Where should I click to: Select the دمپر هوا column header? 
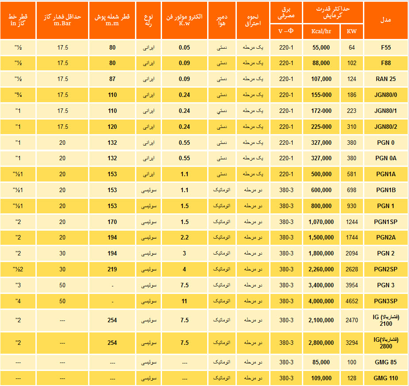[222, 20]
